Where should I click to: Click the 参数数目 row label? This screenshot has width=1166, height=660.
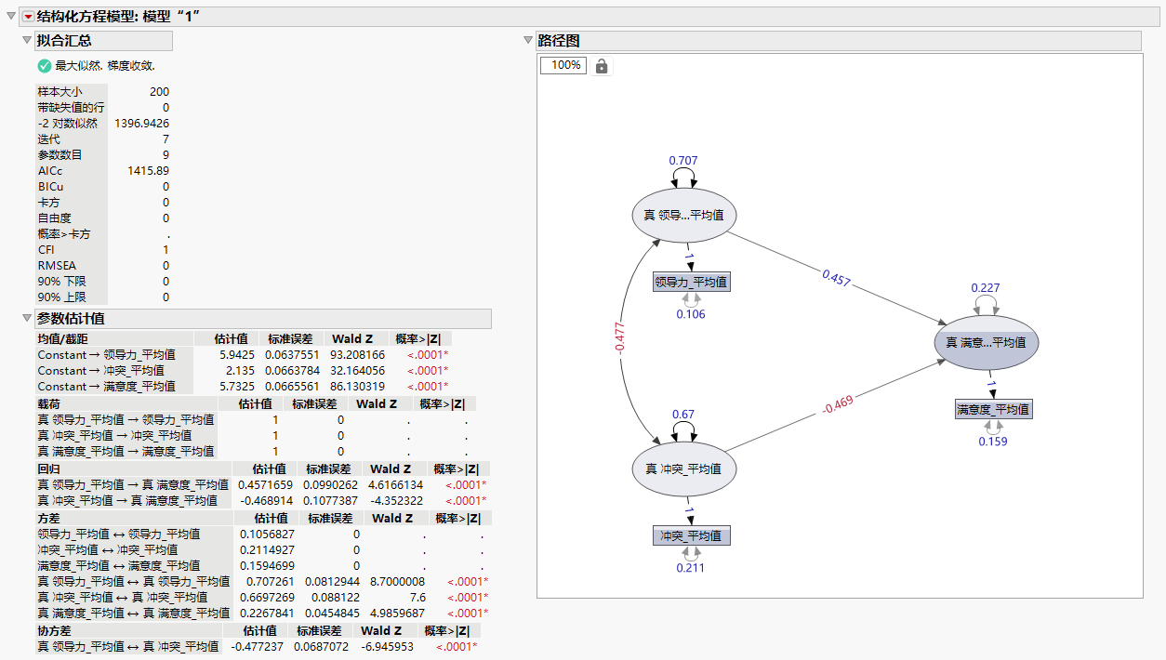pyautogui.click(x=60, y=154)
